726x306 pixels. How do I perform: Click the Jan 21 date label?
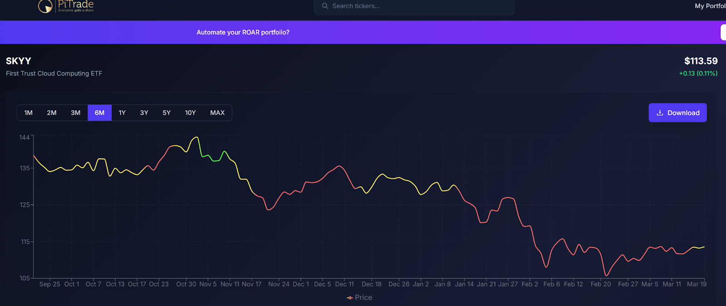(486, 284)
